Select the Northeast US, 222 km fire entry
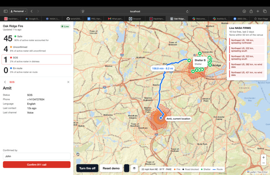Image resolution: width=270 pixels, height=175 pixels. click(247, 50)
